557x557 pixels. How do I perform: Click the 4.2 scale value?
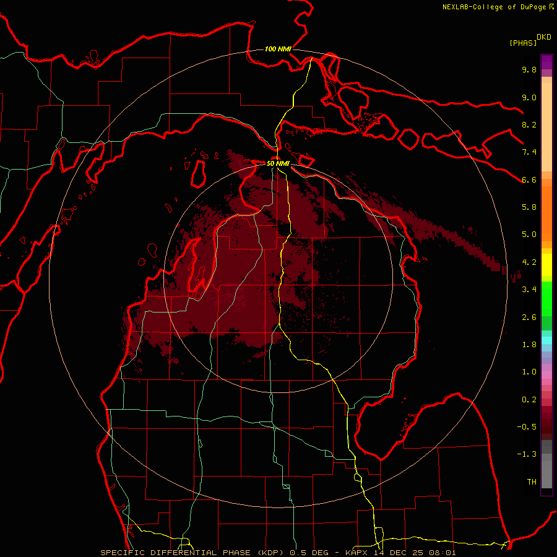[x=529, y=262]
